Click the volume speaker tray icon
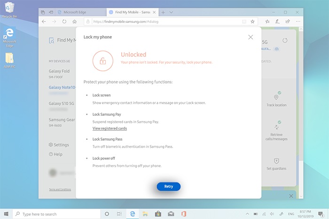Image resolution: width=329 pixels, height=219 pixels. 272,214
